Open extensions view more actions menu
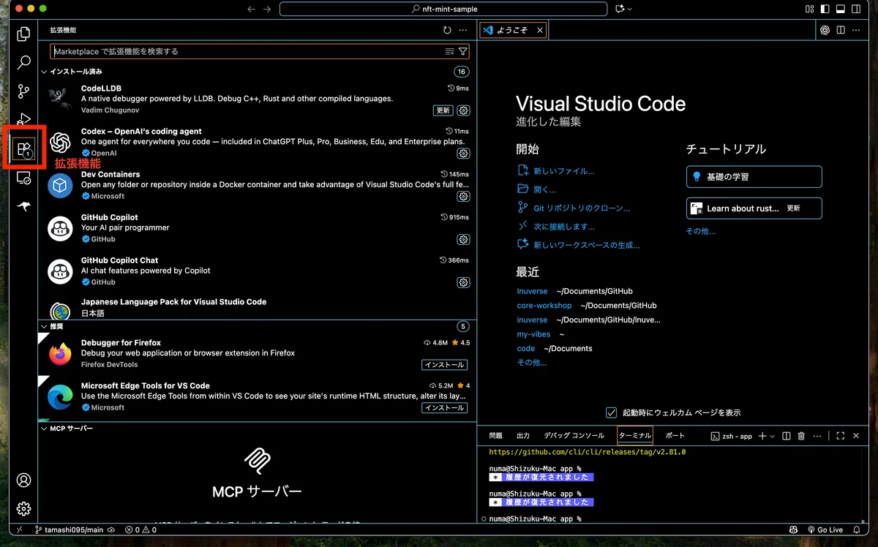 point(462,30)
